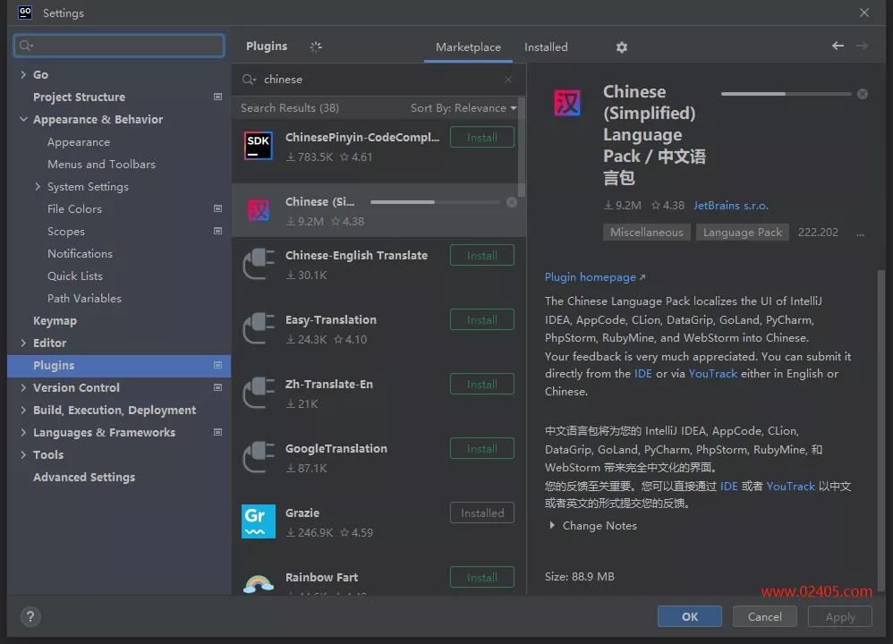This screenshot has height=644, width=893.
Task: Click the OK button
Action: [x=690, y=616]
